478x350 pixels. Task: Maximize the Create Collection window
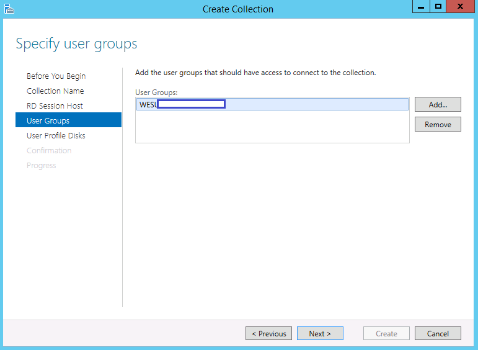click(438, 6)
